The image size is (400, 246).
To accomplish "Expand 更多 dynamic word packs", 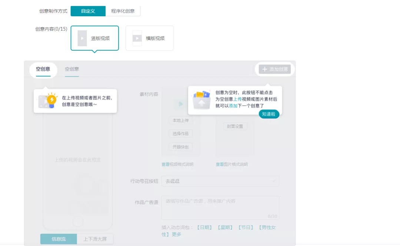I will pyautogui.click(x=177, y=234).
